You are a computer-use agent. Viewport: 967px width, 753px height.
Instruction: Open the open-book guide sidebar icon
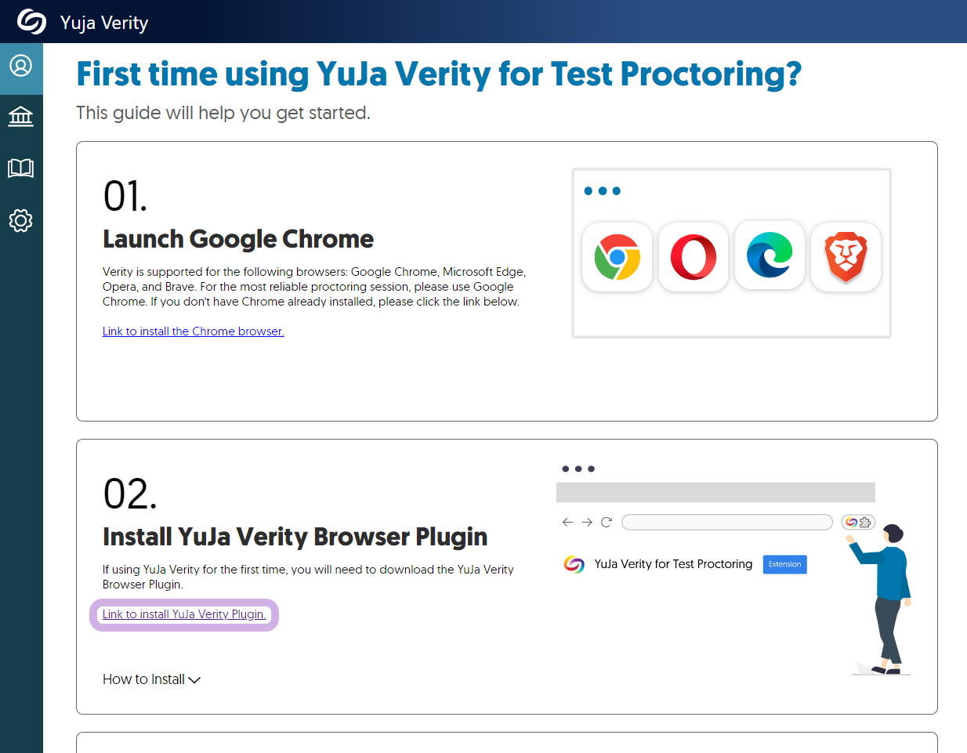tap(21, 168)
